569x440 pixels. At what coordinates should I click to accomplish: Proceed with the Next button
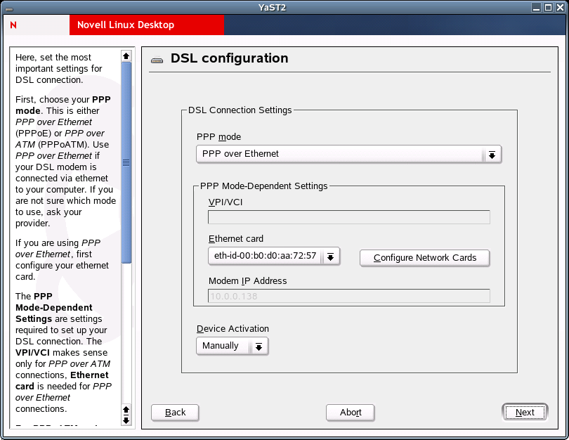pyautogui.click(x=525, y=413)
